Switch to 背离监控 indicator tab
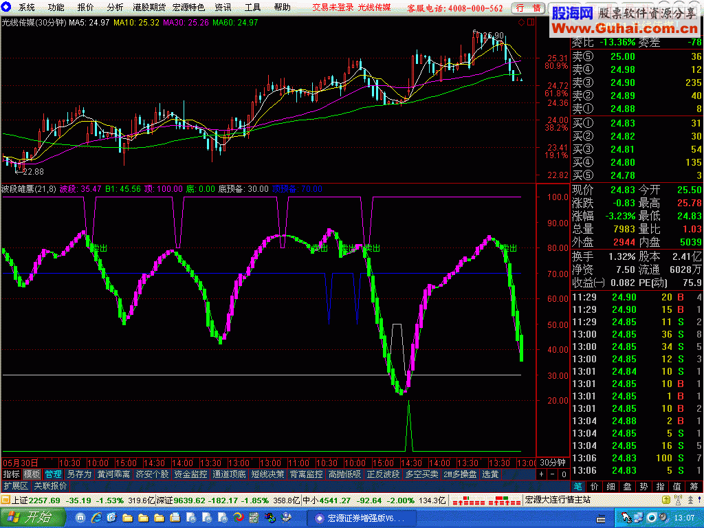 [306, 474]
